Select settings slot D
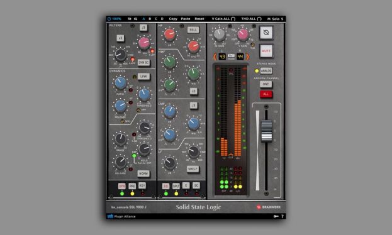Image resolution: width=392 pixels, height=235 pixels. [x=162, y=19]
